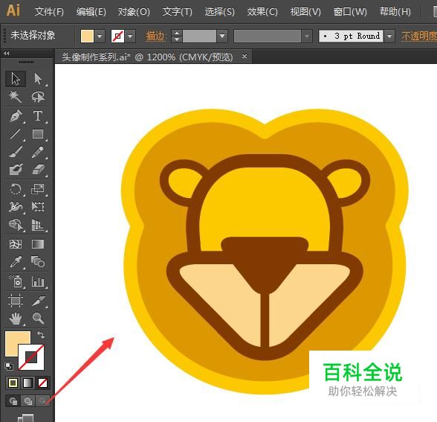Select the Type tool

pos(38,116)
